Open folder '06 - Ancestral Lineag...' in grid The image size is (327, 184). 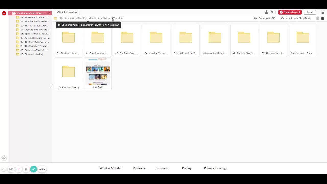tap(215, 40)
